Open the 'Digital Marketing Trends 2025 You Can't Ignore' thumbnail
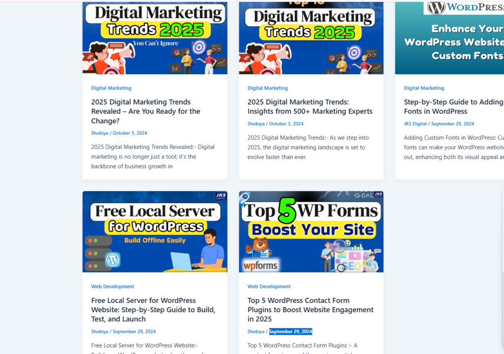504x354 pixels. coord(155,38)
